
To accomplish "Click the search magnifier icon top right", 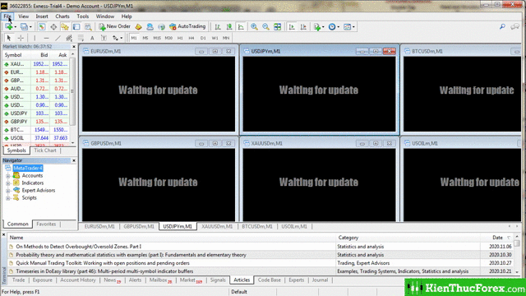I will pos(502,26).
